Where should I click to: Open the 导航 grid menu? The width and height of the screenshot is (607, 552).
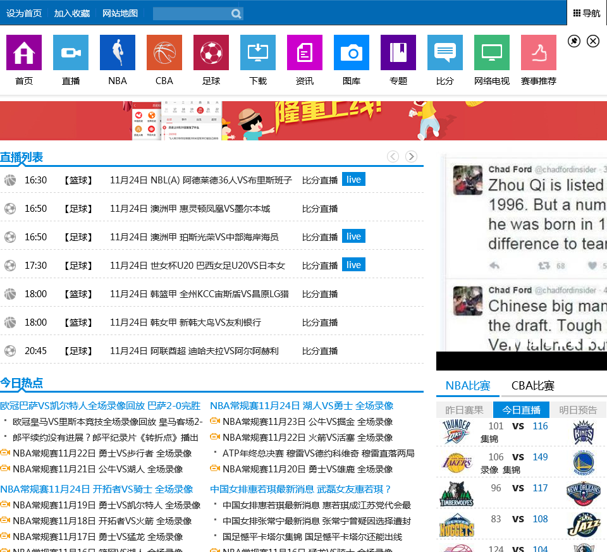coord(587,13)
